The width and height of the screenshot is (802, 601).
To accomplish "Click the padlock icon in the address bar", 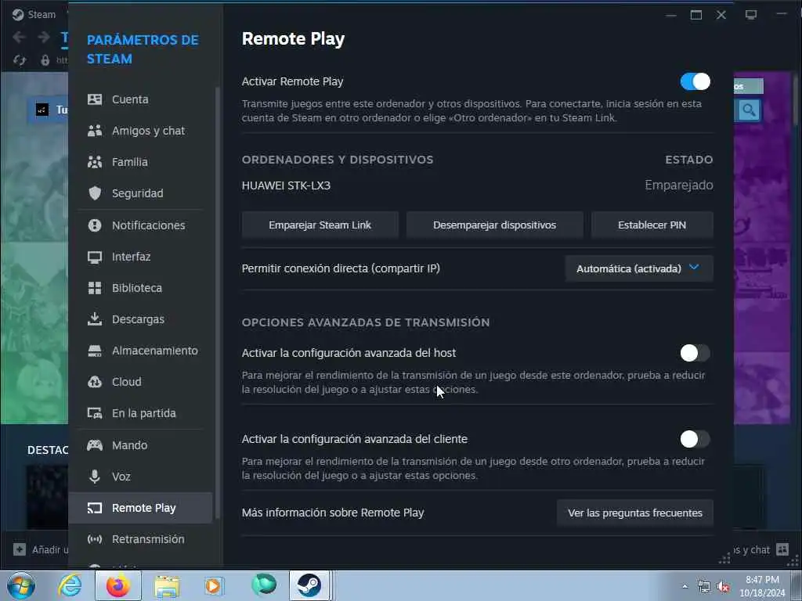I will (45, 60).
